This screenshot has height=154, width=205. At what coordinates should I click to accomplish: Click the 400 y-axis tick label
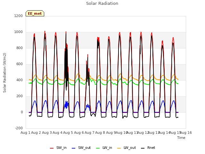click(x=20, y=80)
